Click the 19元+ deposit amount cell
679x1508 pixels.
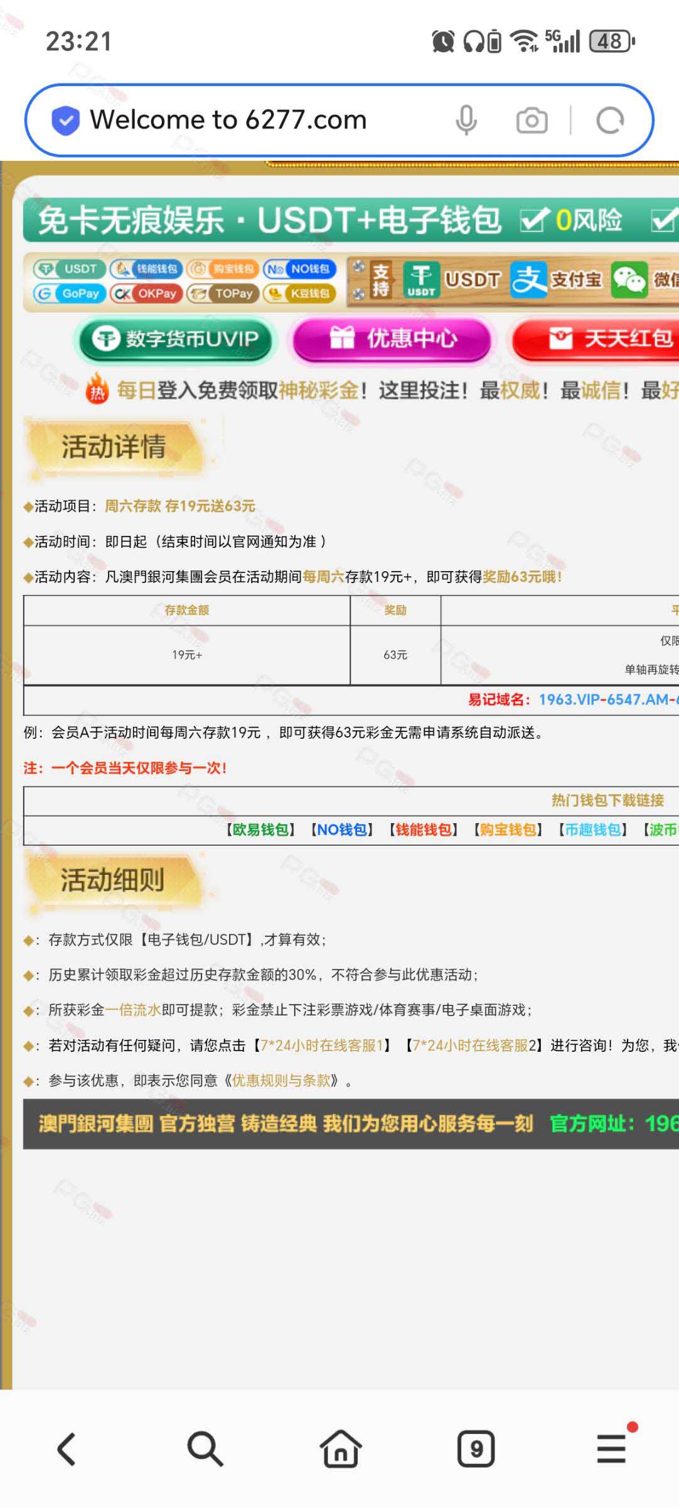pyautogui.click(x=187, y=655)
